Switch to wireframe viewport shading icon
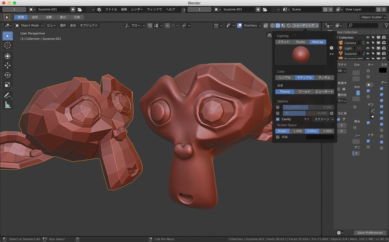This screenshot has width=389, height=242. click(x=272, y=25)
